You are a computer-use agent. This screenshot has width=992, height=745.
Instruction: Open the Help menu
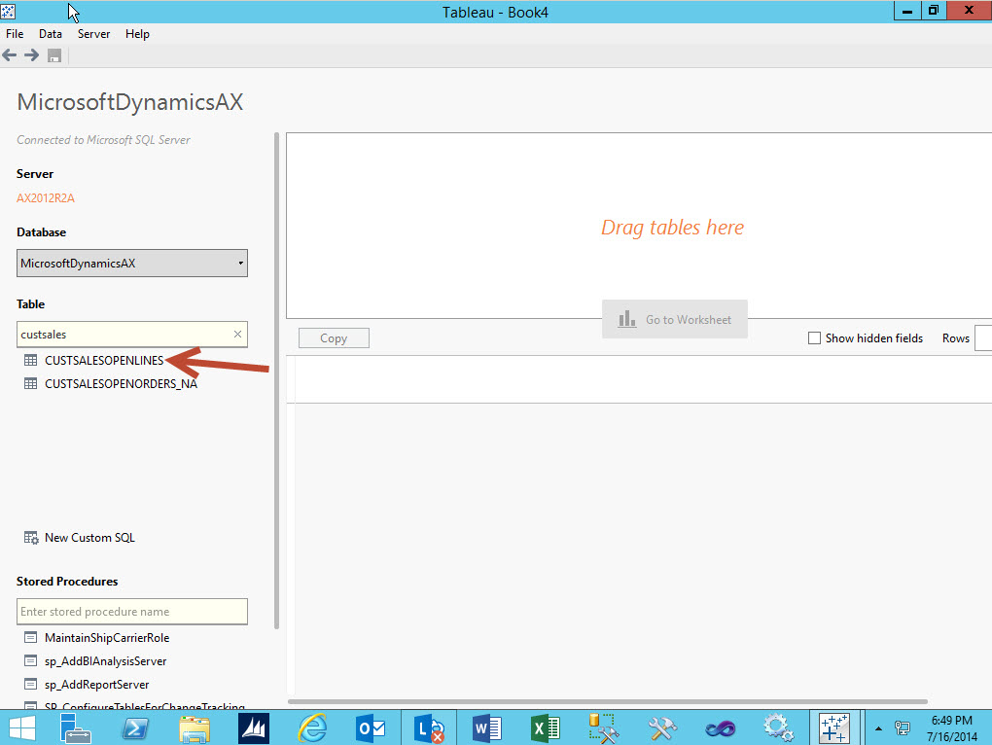coord(137,33)
